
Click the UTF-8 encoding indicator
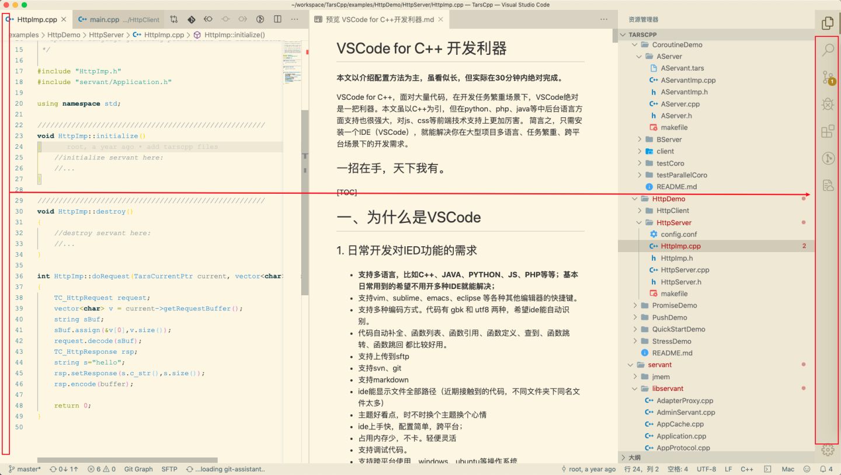[x=706, y=469]
